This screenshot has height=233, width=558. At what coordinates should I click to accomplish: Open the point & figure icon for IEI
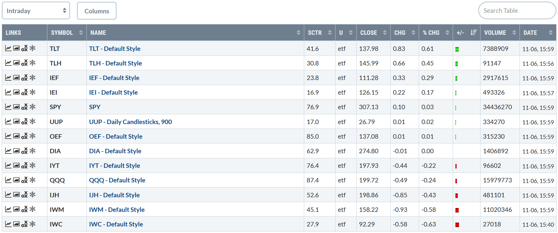coord(24,92)
